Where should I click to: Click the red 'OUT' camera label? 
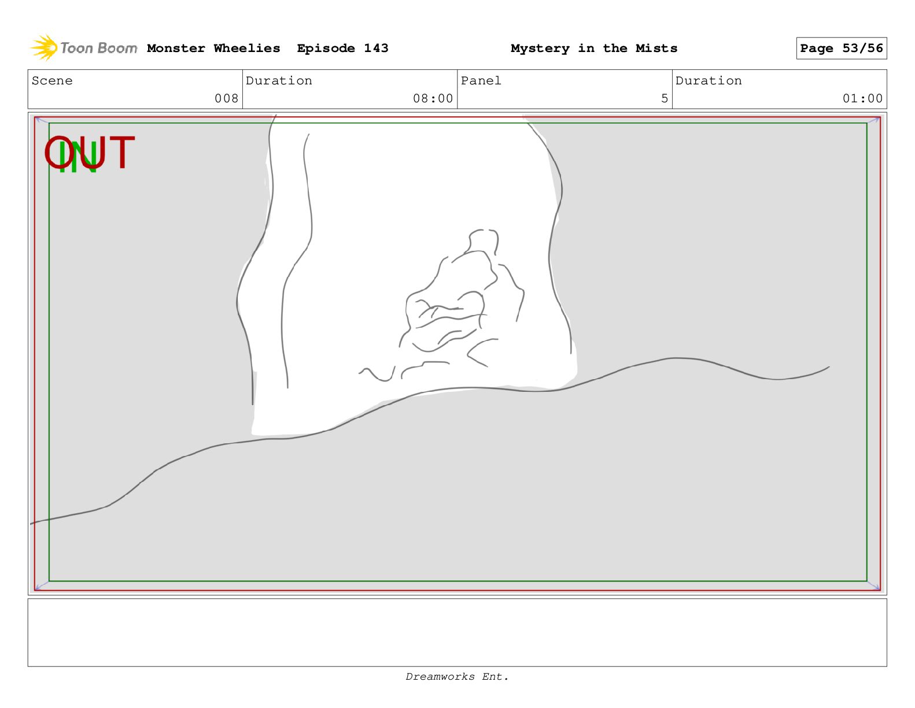pyautogui.click(x=90, y=153)
